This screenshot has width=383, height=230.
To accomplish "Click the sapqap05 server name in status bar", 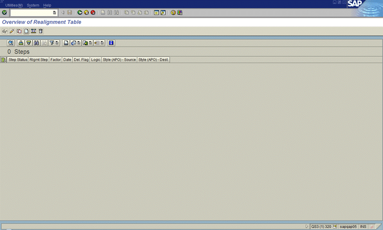I will 348,227.
